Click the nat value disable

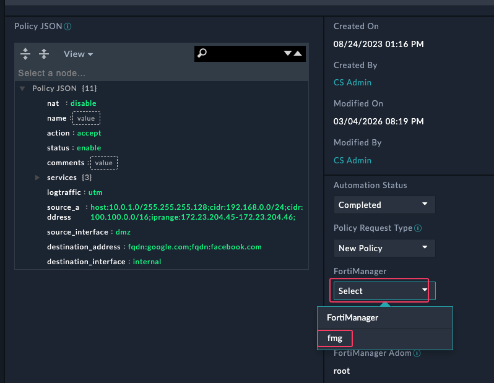click(x=83, y=103)
